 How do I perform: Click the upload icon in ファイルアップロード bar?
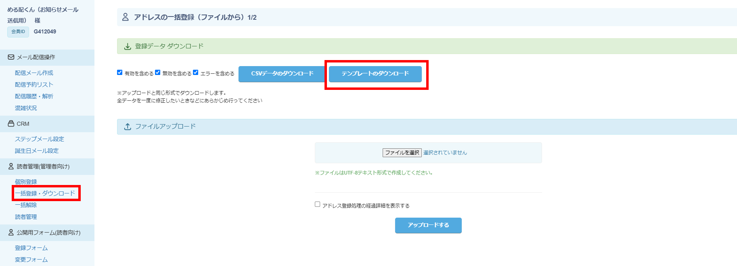(x=128, y=127)
